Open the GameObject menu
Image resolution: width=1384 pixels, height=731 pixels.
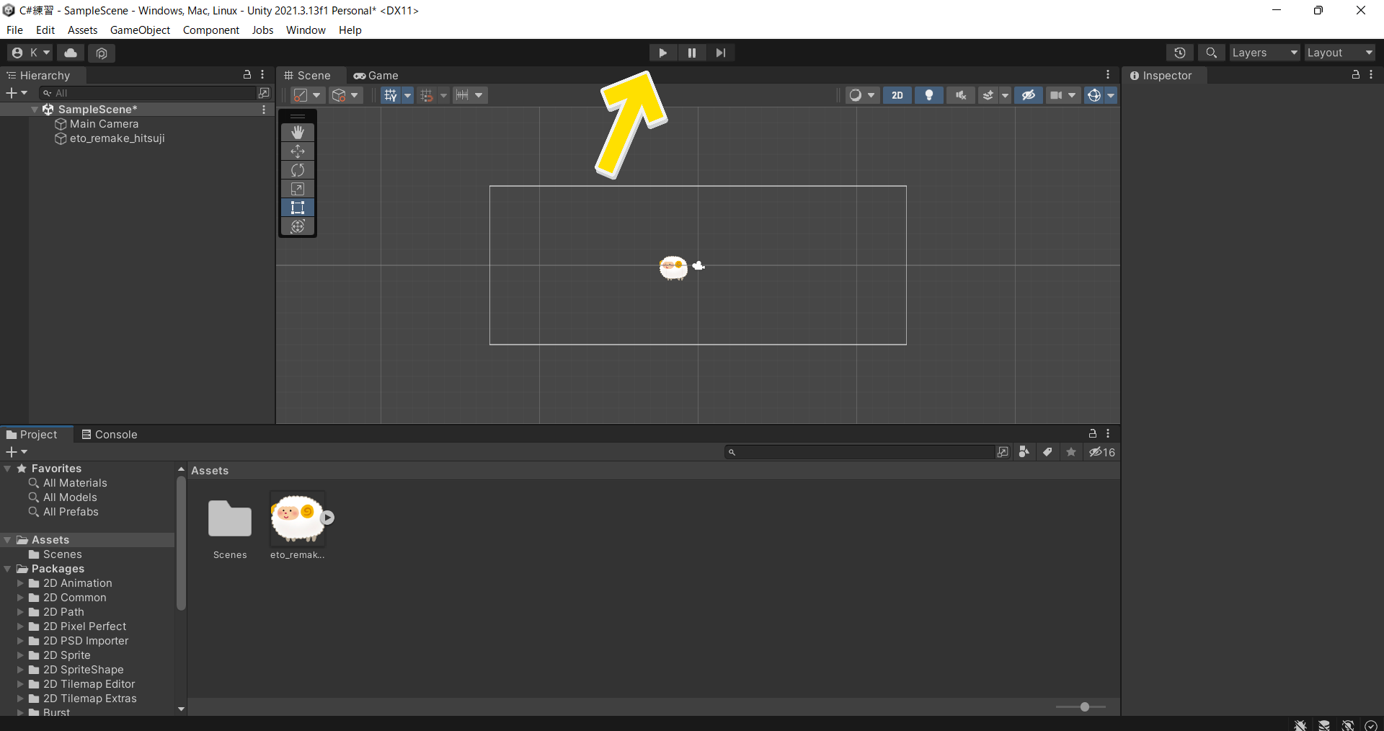point(140,30)
